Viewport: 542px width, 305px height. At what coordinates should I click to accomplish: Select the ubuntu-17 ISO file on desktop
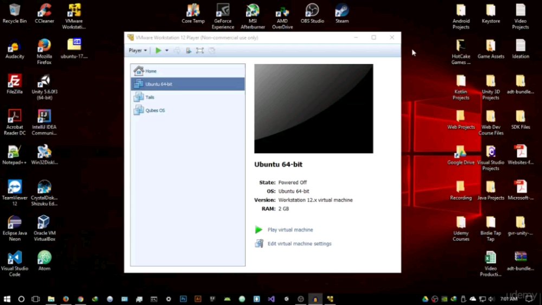click(74, 49)
